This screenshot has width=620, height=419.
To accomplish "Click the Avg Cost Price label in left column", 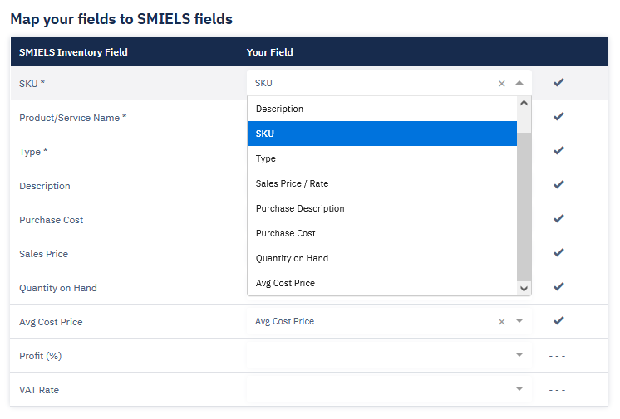I will [x=51, y=322].
